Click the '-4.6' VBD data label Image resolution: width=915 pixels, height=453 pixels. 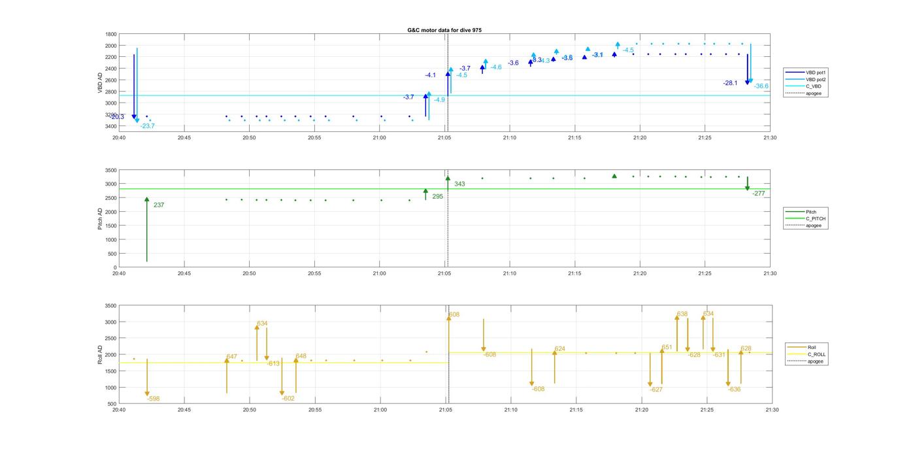click(496, 67)
